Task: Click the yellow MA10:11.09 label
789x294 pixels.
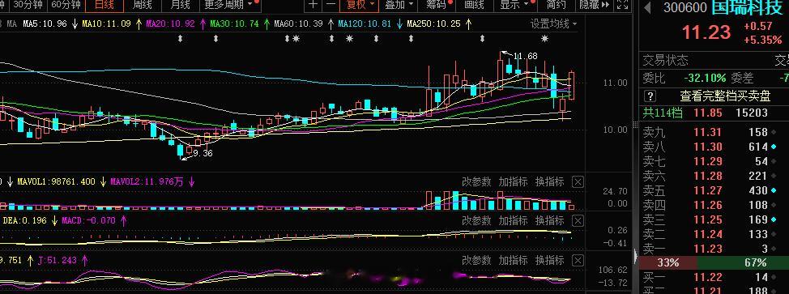Action: pyautogui.click(x=107, y=23)
